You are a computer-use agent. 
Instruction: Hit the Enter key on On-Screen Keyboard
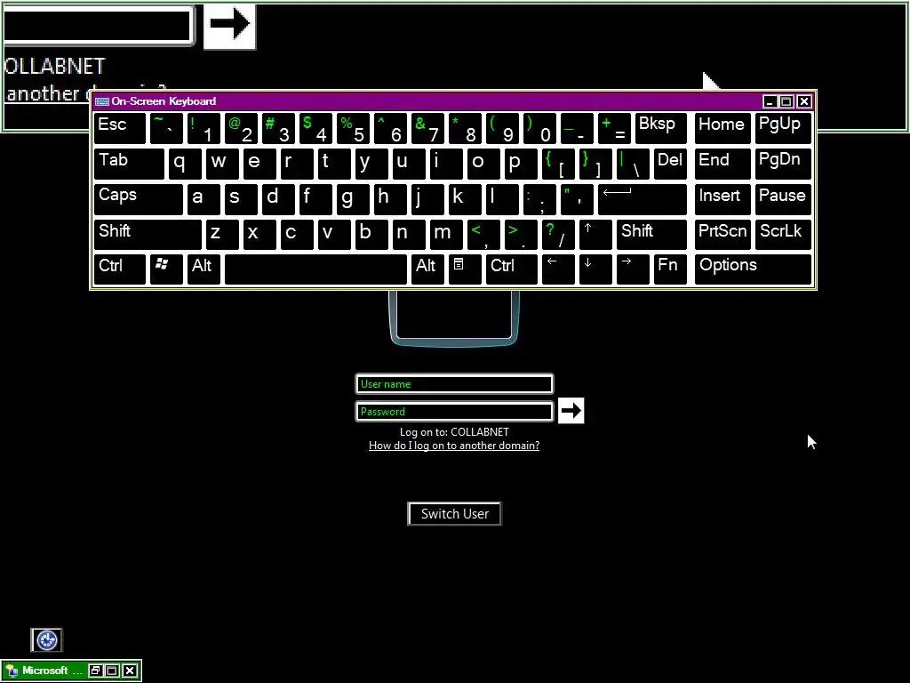pos(642,199)
